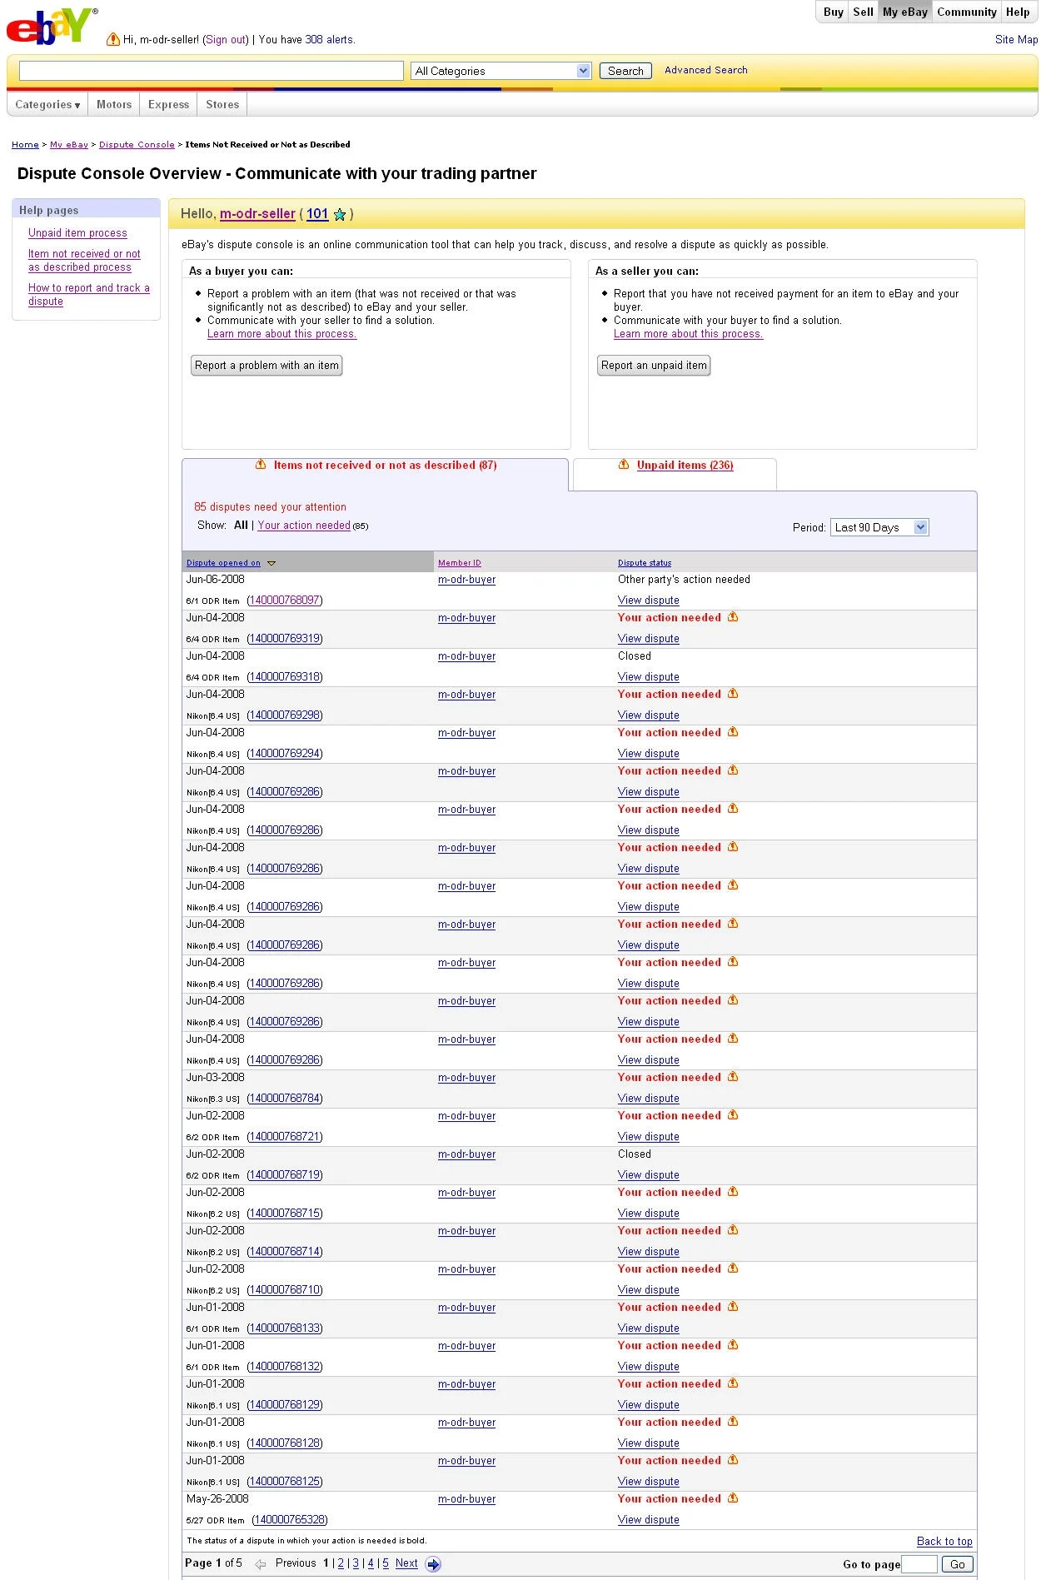The image size is (1041, 1580).
Task: Click the alert warning icon next to greeting
Action: (113, 39)
